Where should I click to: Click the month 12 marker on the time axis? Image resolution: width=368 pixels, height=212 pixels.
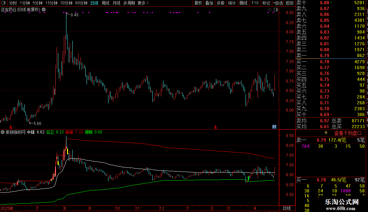pyautogui.click(x=162, y=208)
